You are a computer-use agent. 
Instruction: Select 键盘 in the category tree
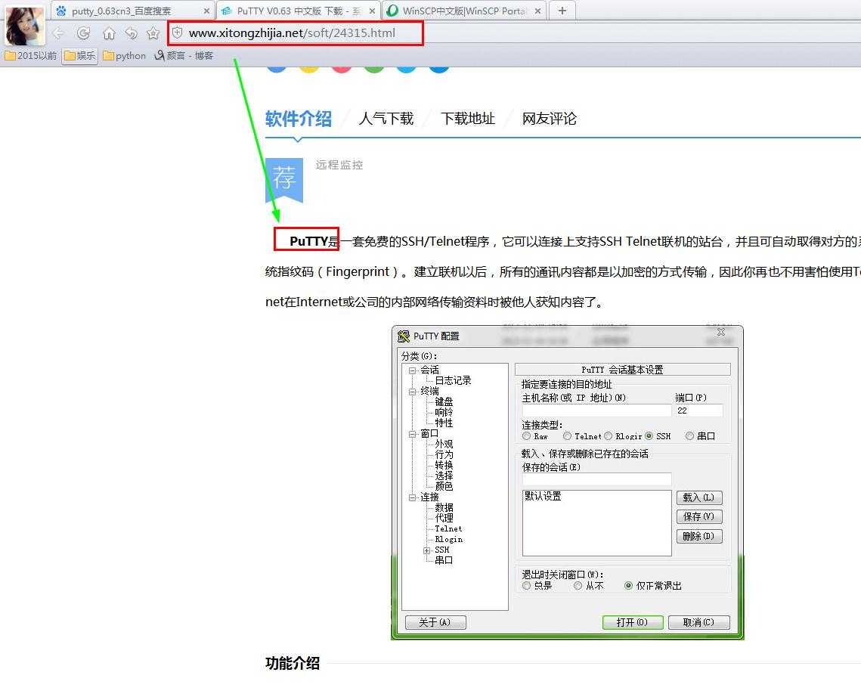[x=444, y=402]
